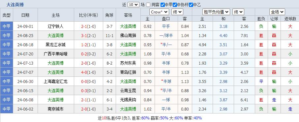Click 上海嘉定汇龙 home team name
This screenshot has width=299, height=122.
[x=55, y=81]
